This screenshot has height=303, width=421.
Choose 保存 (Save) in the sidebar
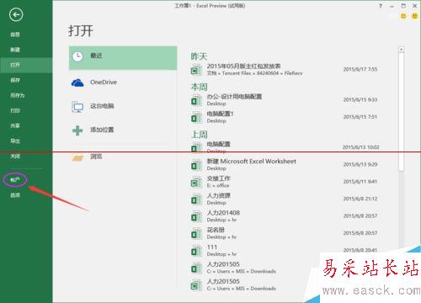(15, 80)
